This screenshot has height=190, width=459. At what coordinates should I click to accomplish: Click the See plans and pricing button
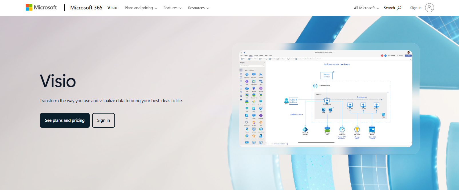click(x=65, y=120)
